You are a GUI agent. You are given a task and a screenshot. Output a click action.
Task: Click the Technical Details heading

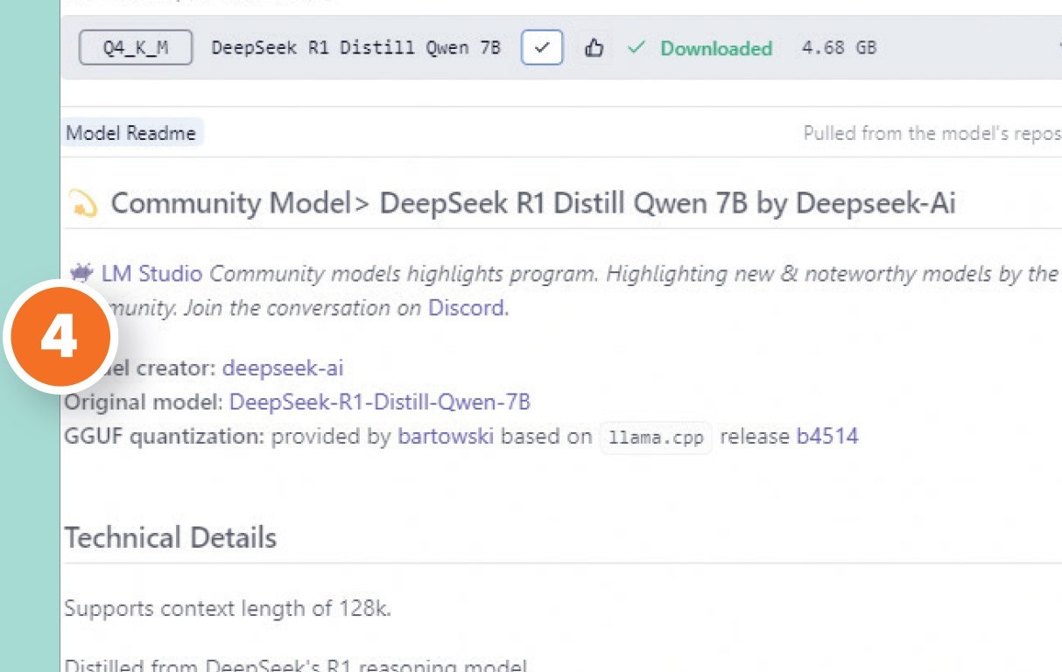(x=171, y=537)
